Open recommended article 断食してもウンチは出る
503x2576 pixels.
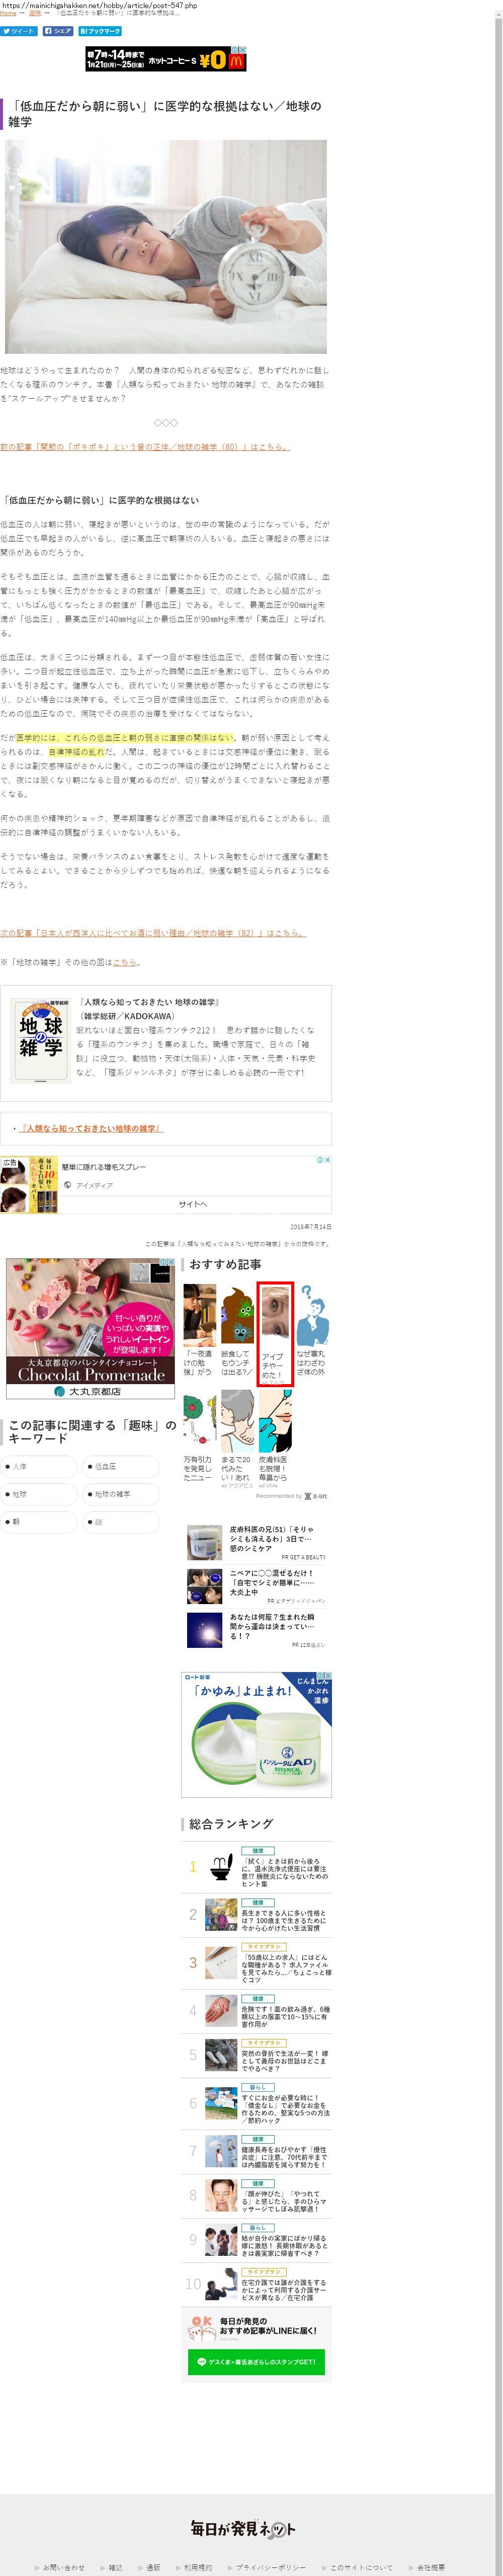237,1330
